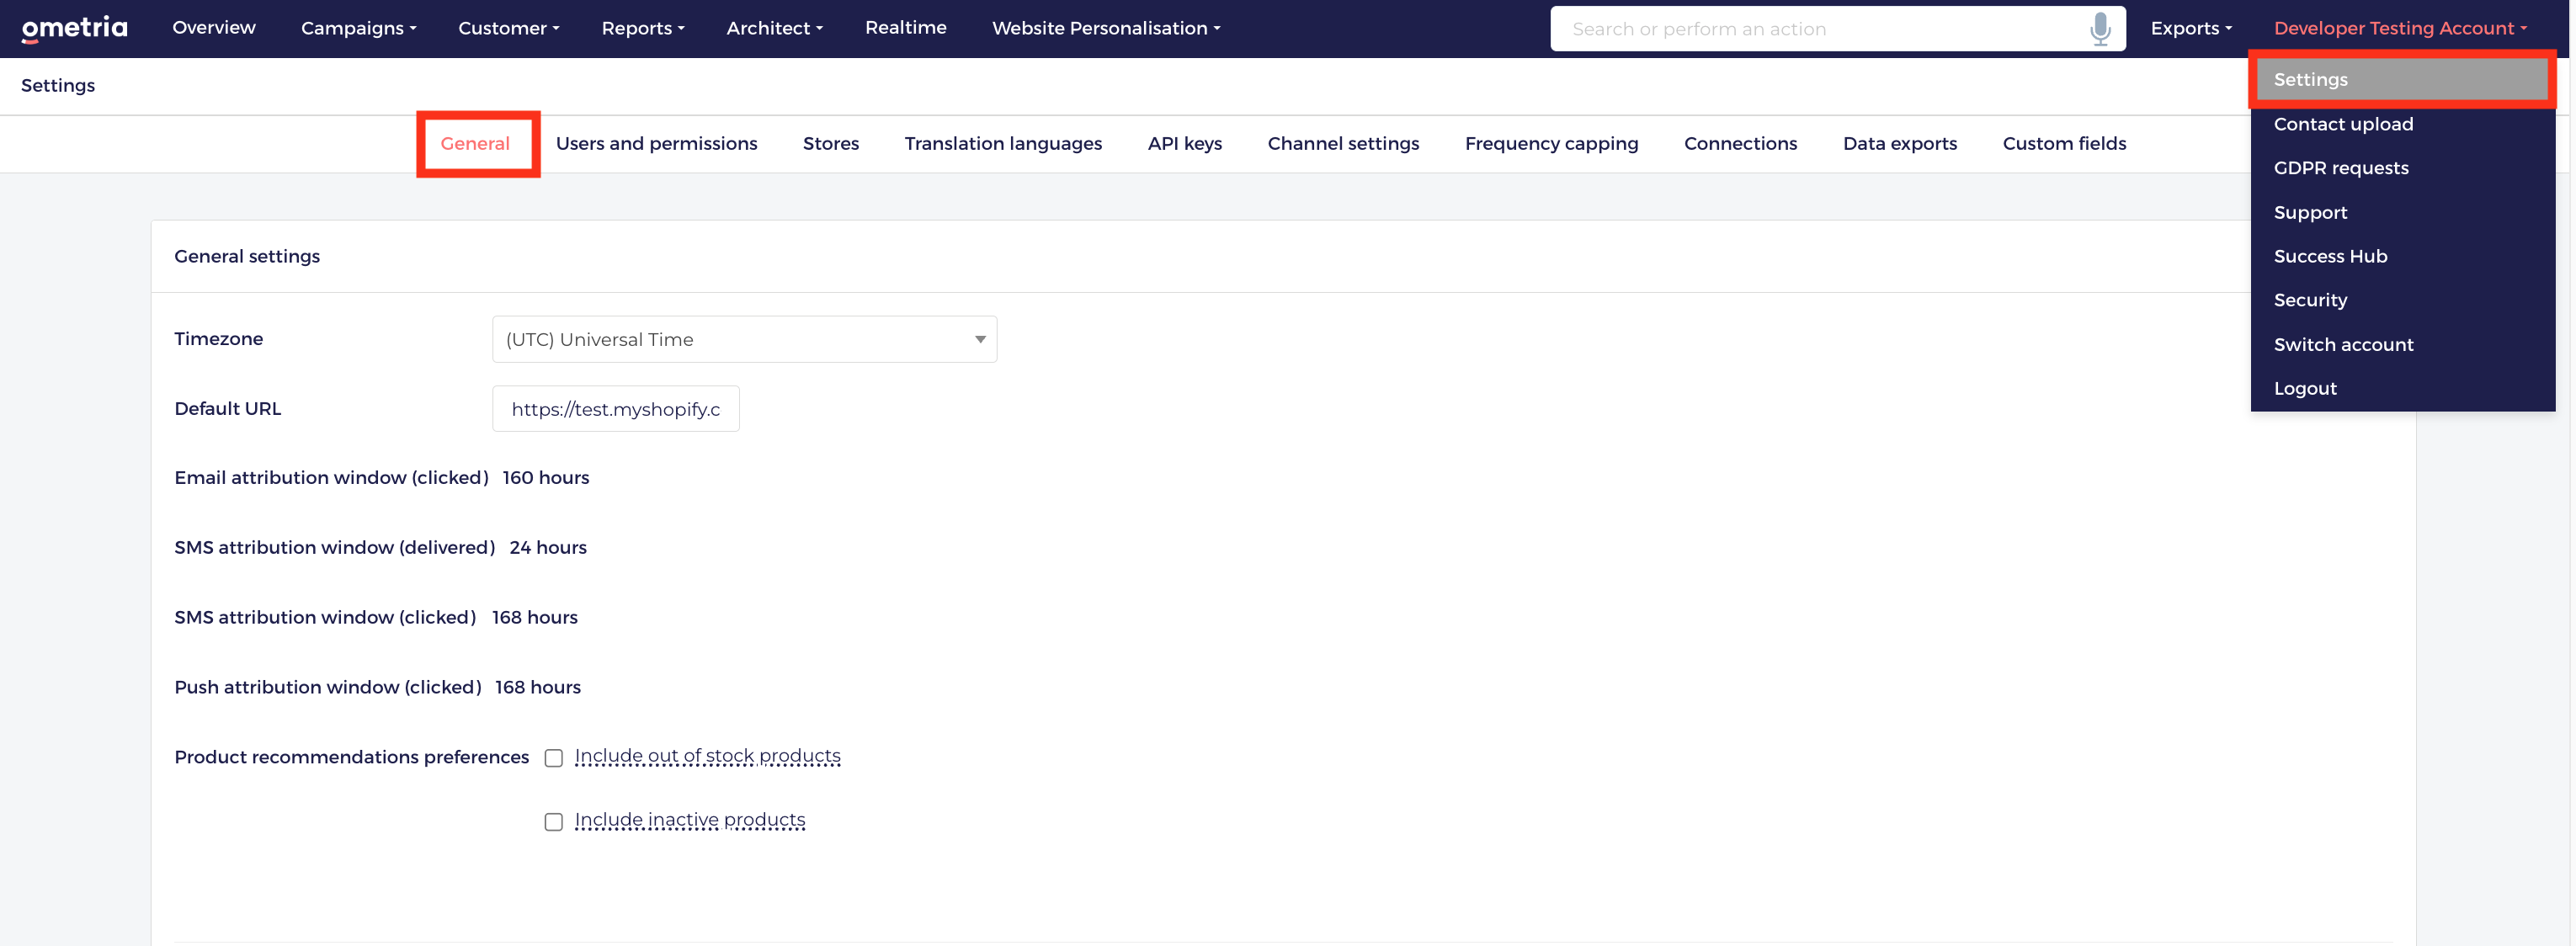Open the Architect dropdown menu

775,28
